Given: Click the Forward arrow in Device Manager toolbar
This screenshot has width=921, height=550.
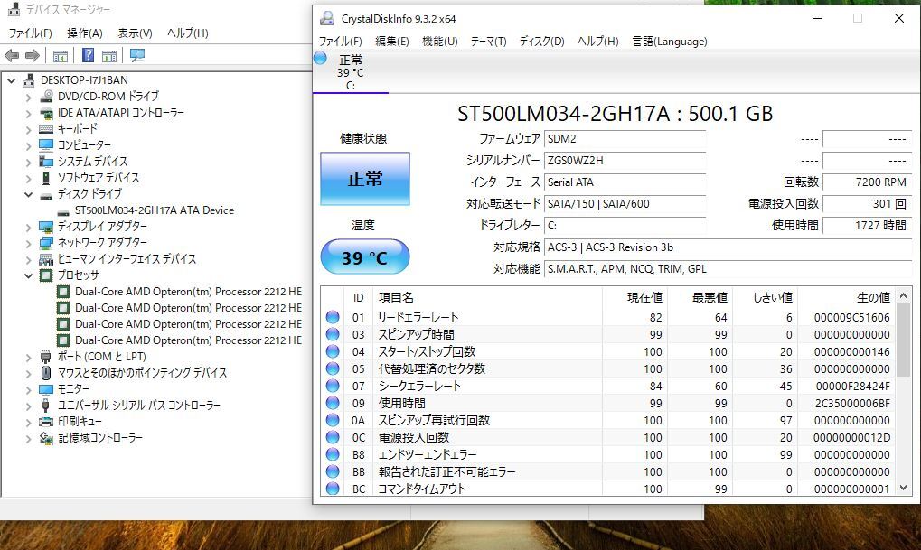Looking at the screenshot, I should 32,56.
